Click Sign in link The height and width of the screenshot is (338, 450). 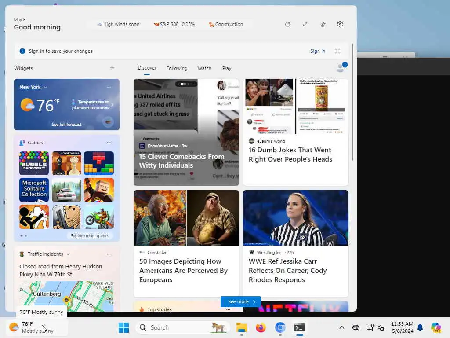(x=318, y=51)
